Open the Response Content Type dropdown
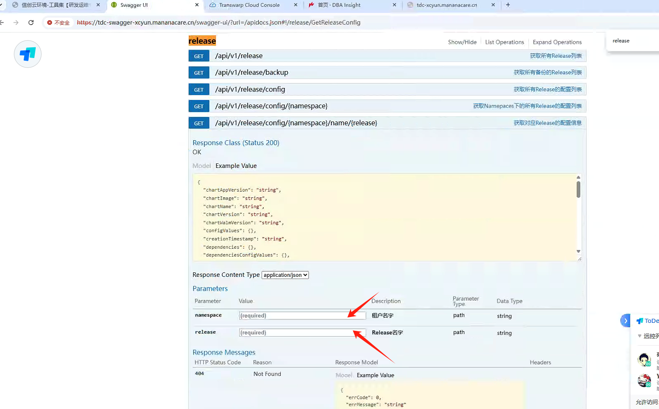The image size is (659, 409). 285,275
